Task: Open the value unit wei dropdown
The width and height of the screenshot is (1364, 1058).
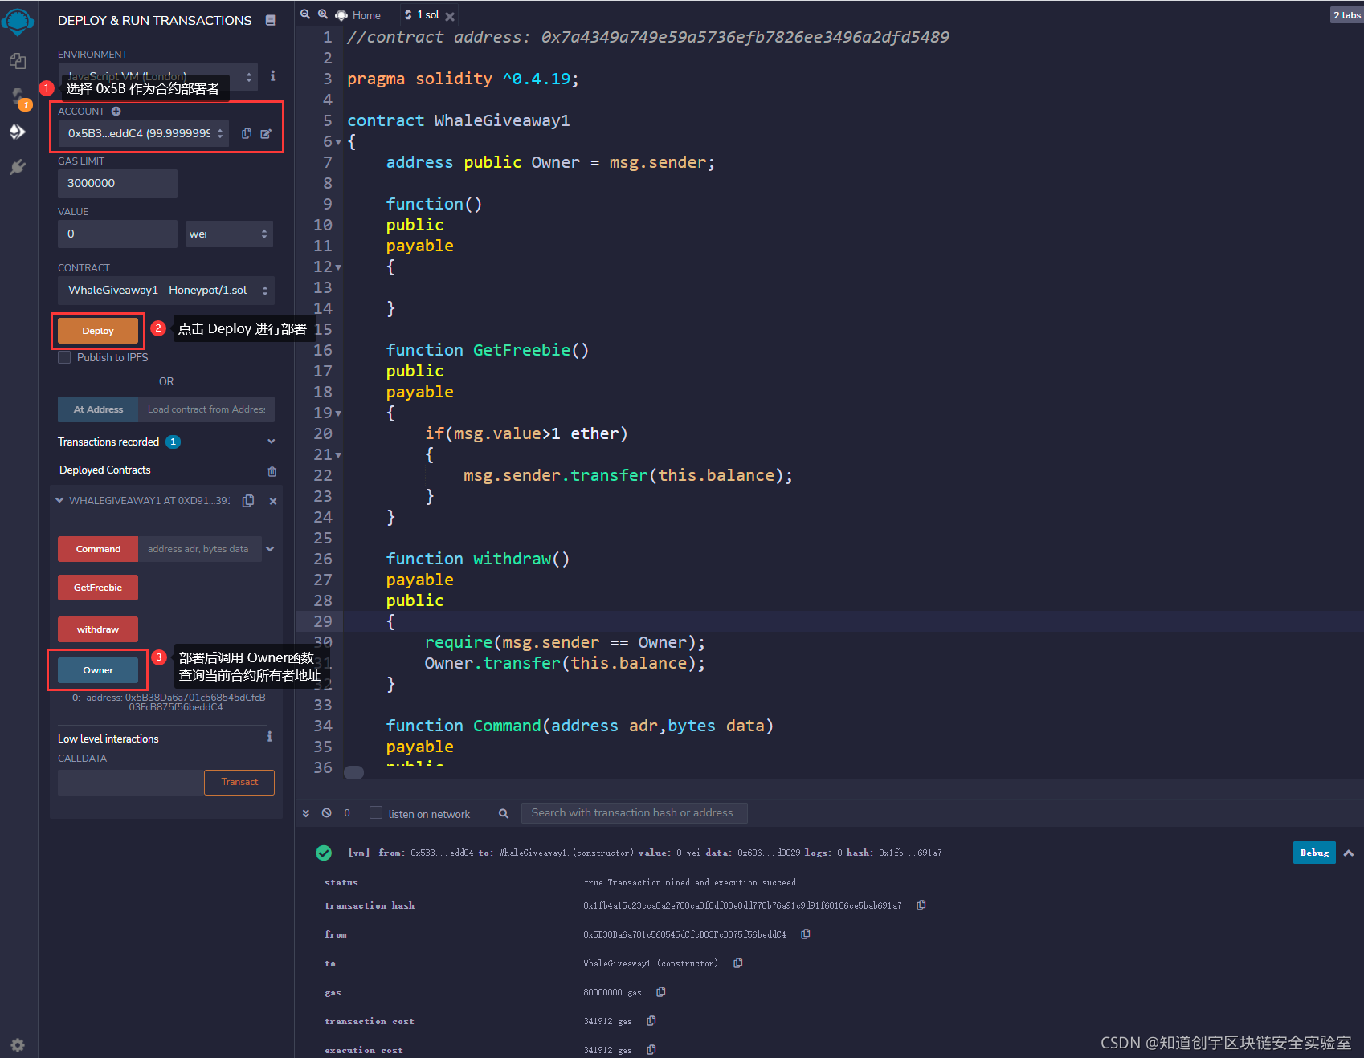Action: click(230, 234)
